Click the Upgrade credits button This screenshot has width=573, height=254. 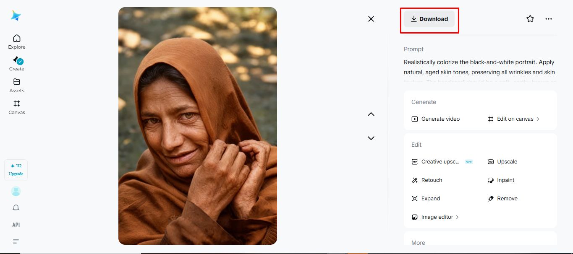point(16,170)
